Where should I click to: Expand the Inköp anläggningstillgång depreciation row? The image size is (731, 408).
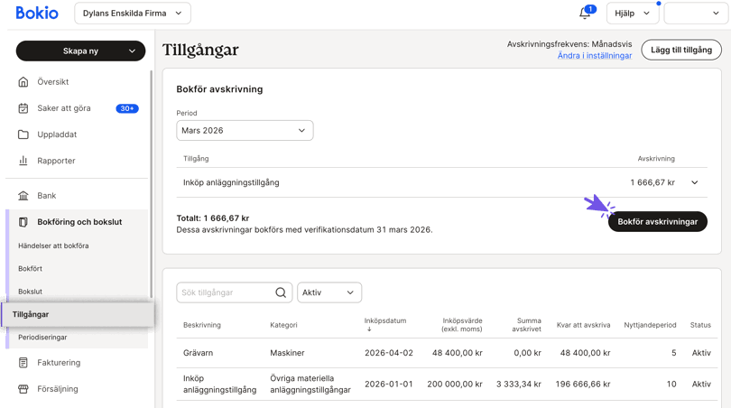[x=694, y=182]
